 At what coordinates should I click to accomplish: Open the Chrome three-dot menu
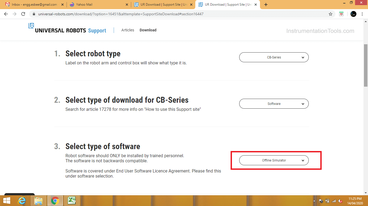362,14
